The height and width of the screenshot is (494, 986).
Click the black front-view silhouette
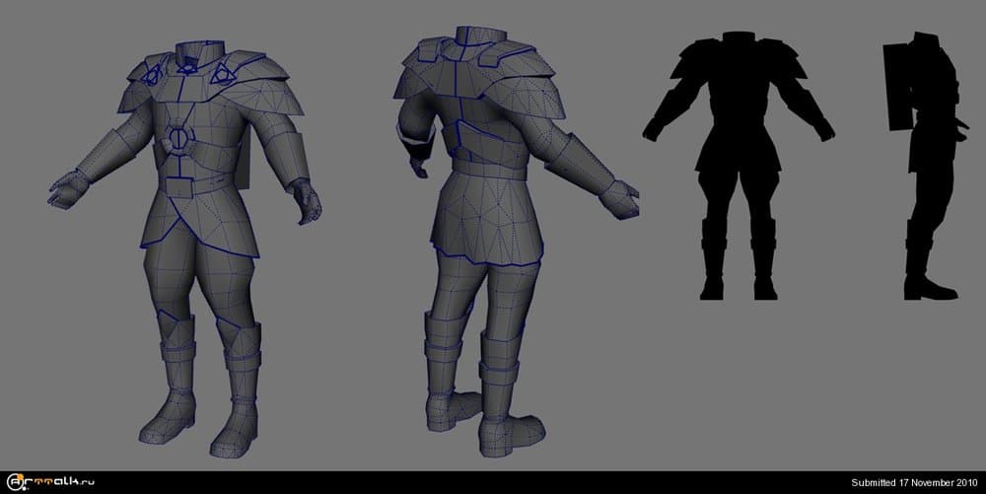point(739,166)
